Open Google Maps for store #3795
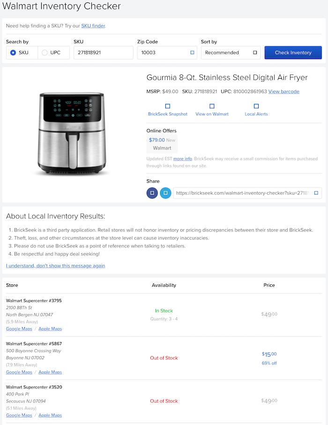The height and width of the screenshot is (425, 328). pos(19,329)
